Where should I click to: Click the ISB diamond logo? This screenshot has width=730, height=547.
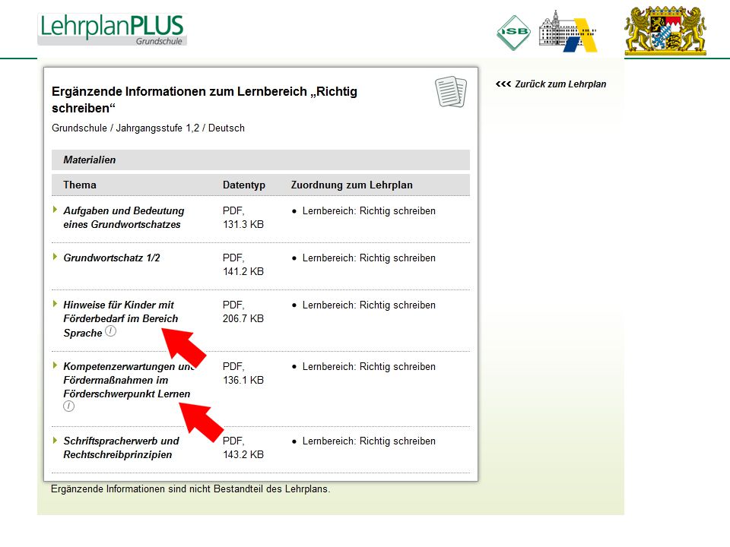513,33
